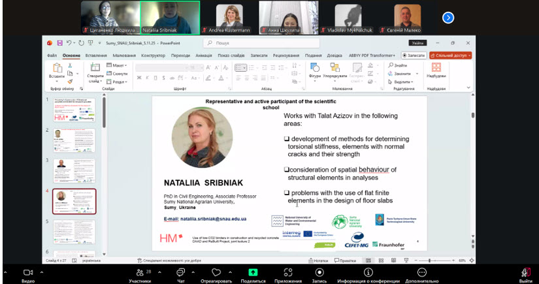
Task: Click the Zoom Video camera icon
Action: tap(27, 272)
